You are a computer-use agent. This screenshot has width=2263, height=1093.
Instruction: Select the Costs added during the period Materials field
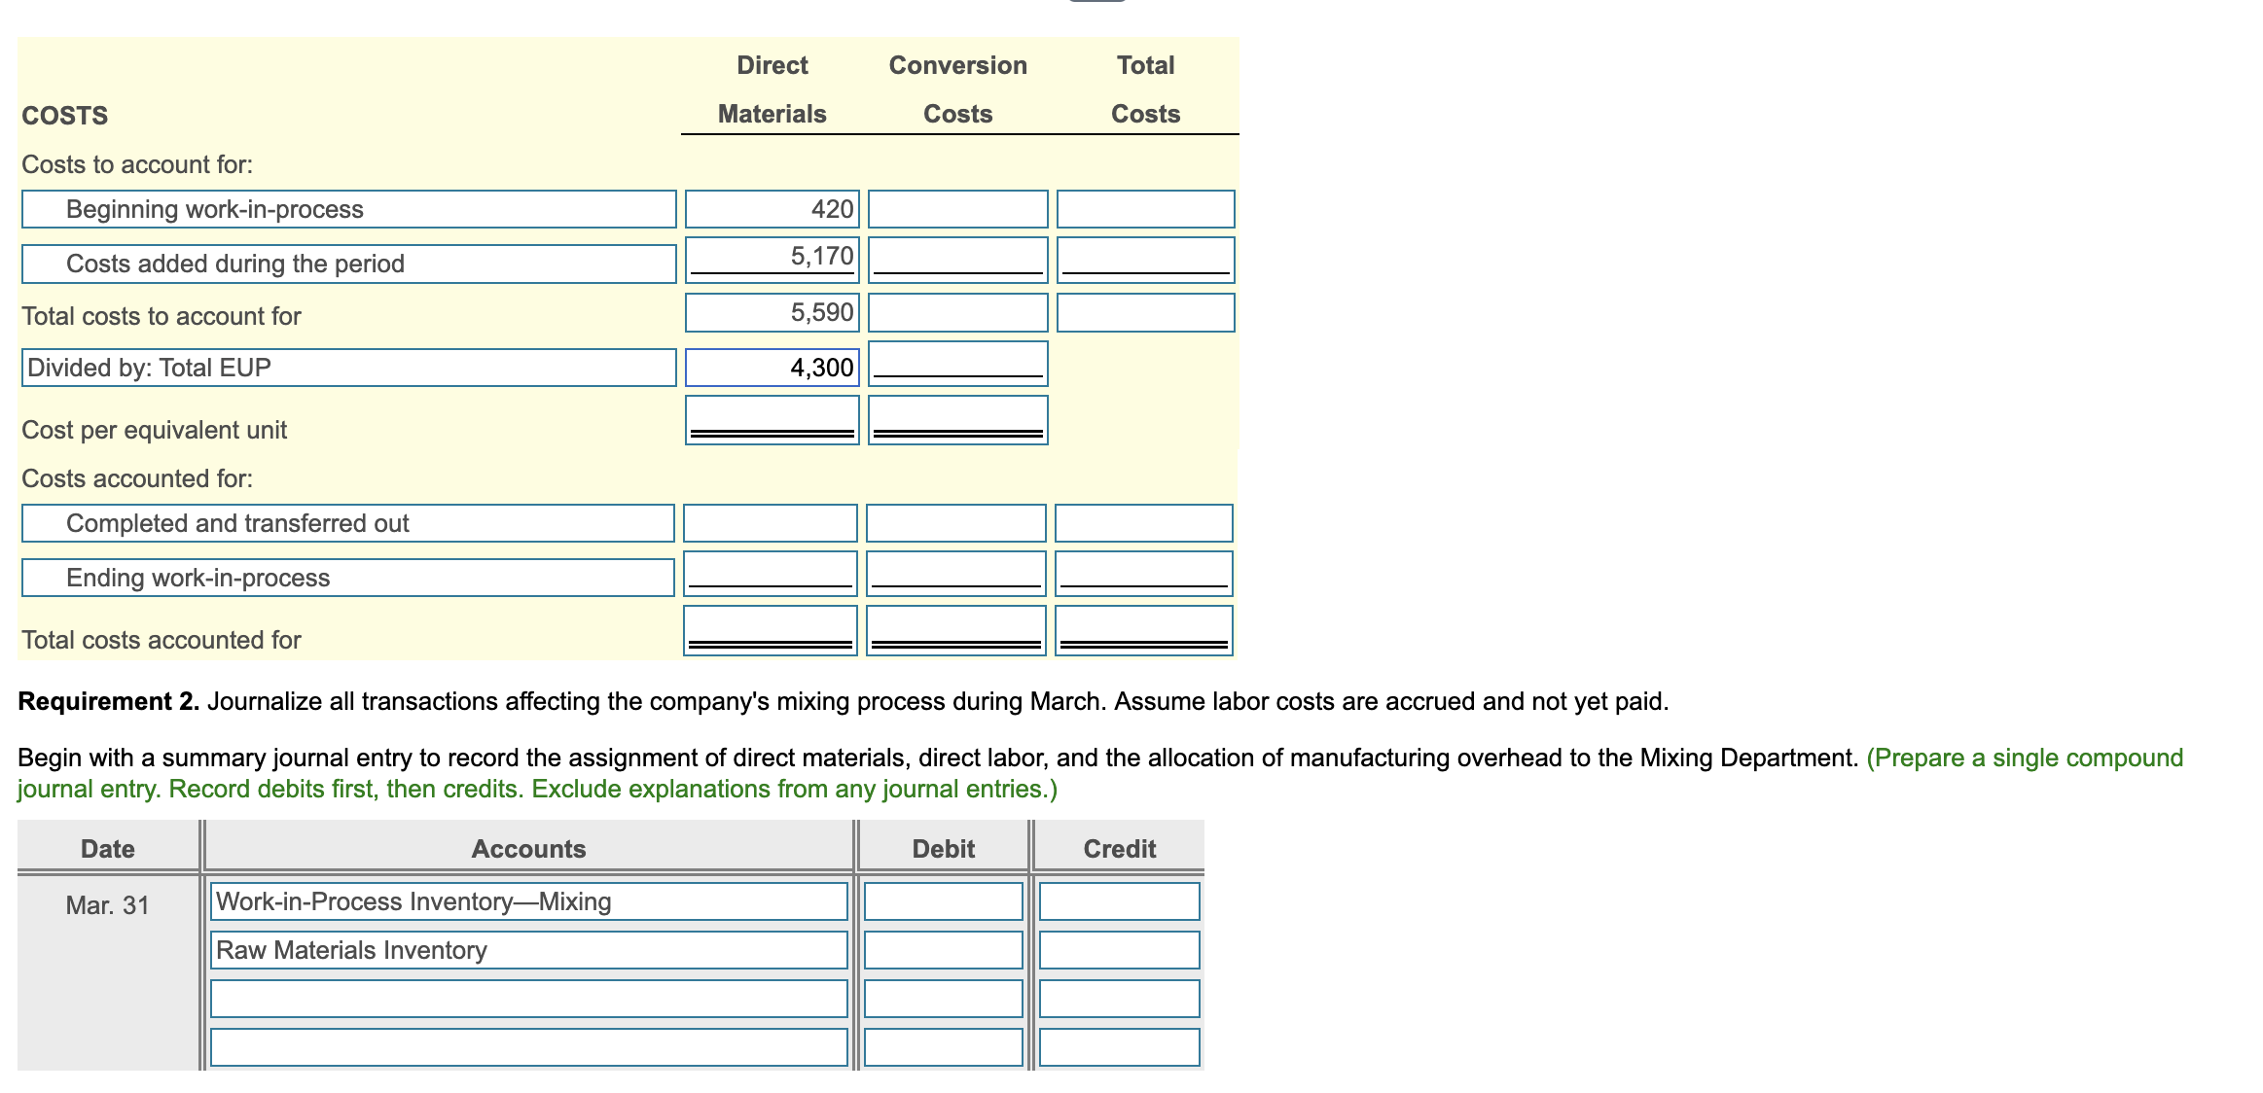pyautogui.click(x=770, y=261)
